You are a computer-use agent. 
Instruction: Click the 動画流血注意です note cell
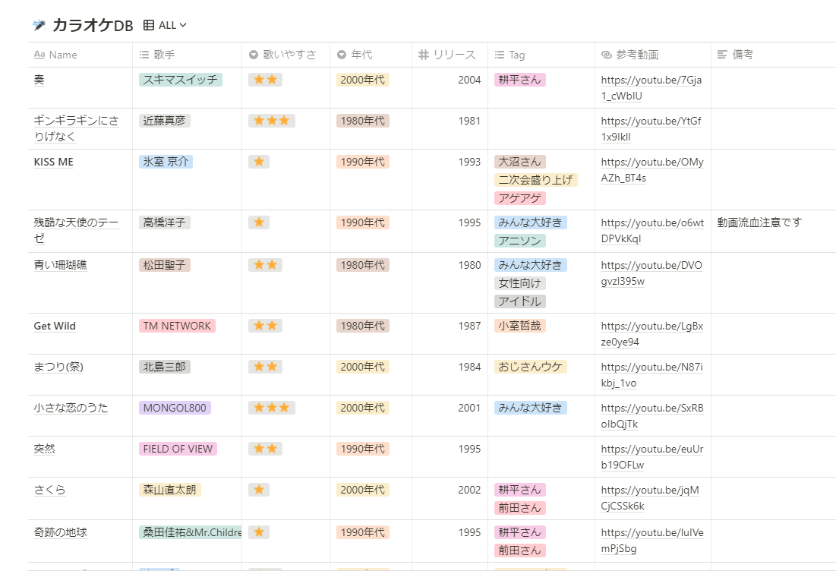pyautogui.click(x=774, y=231)
